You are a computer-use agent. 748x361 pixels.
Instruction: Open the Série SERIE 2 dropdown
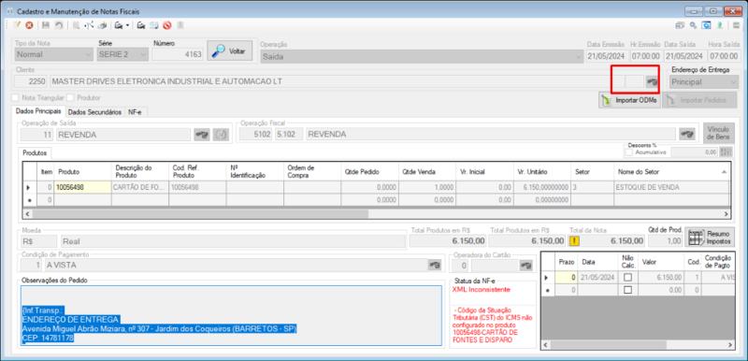point(122,54)
